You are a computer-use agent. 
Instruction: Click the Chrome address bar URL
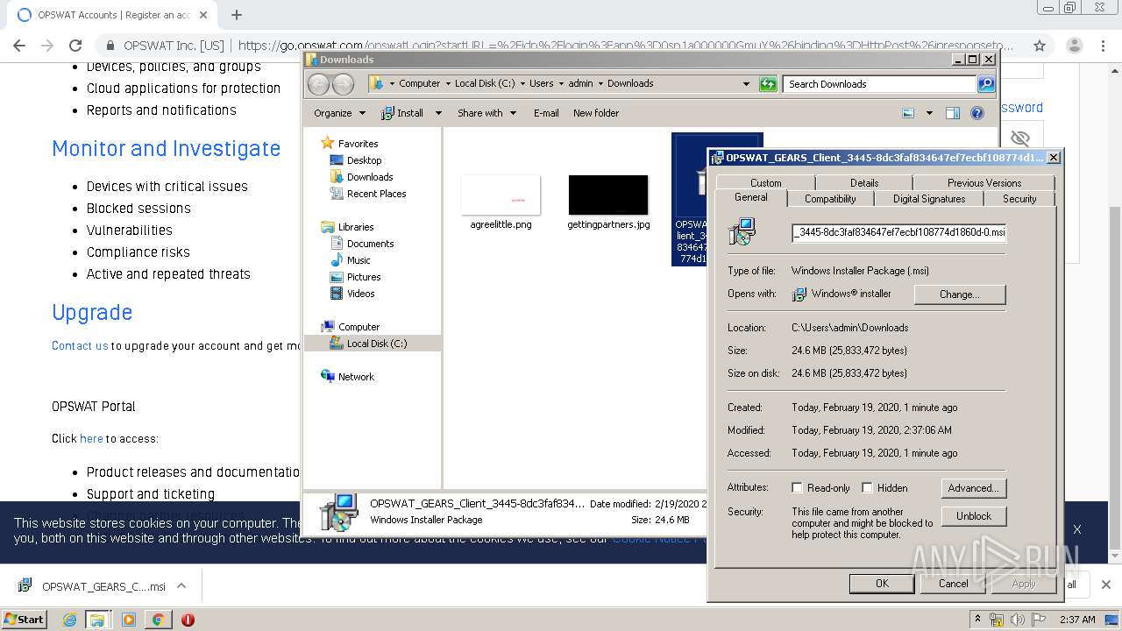pyautogui.click(x=625, y=46)
